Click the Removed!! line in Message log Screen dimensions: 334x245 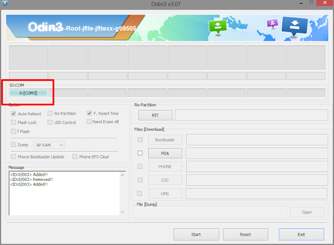click(x=31, y=179)
